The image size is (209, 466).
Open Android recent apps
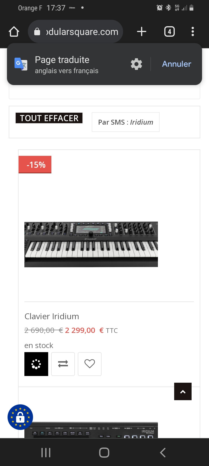point(46,453)
